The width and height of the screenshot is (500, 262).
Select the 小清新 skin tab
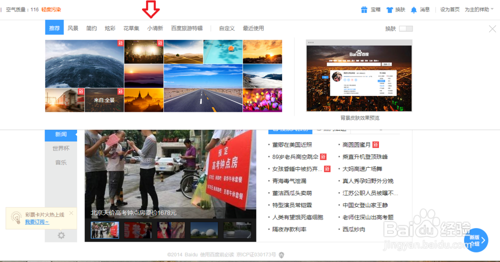(155, 28)
